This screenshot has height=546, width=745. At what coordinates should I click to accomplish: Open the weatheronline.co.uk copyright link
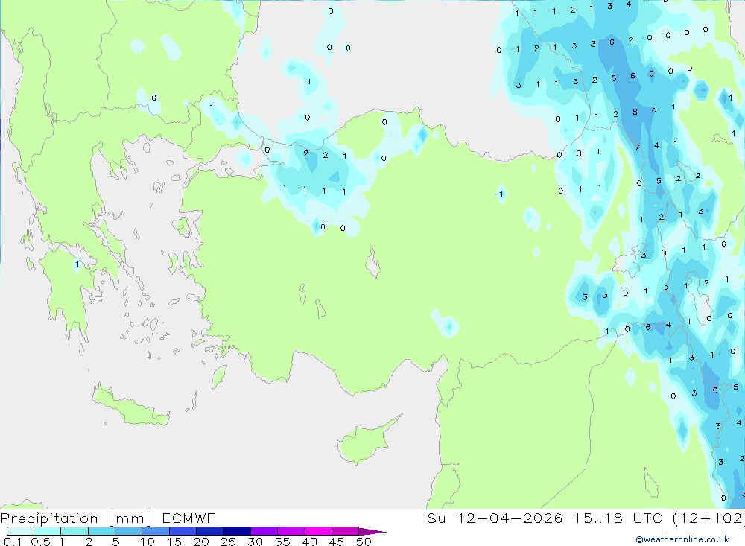(682, 539)
